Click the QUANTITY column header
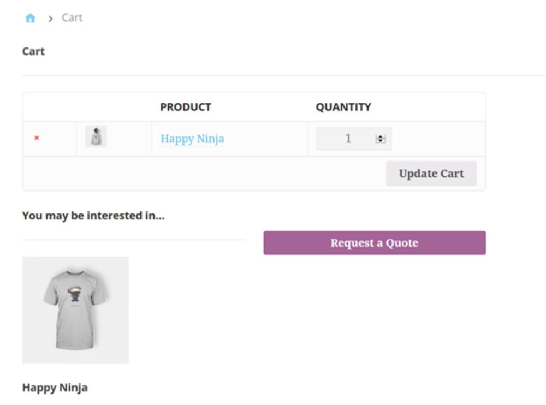 (x=343, y=107)
